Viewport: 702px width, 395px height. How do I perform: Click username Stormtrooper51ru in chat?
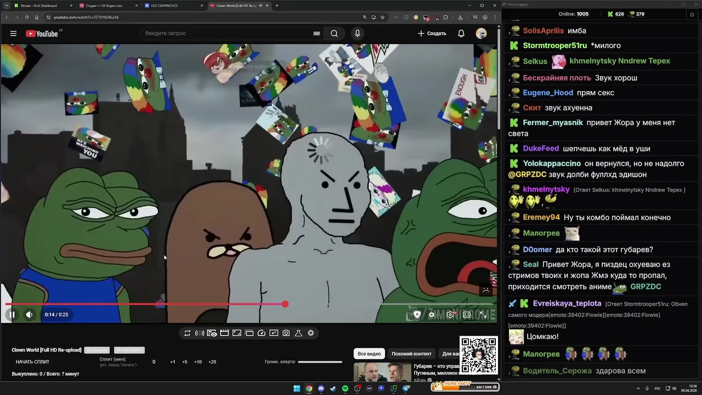[555, 46]
